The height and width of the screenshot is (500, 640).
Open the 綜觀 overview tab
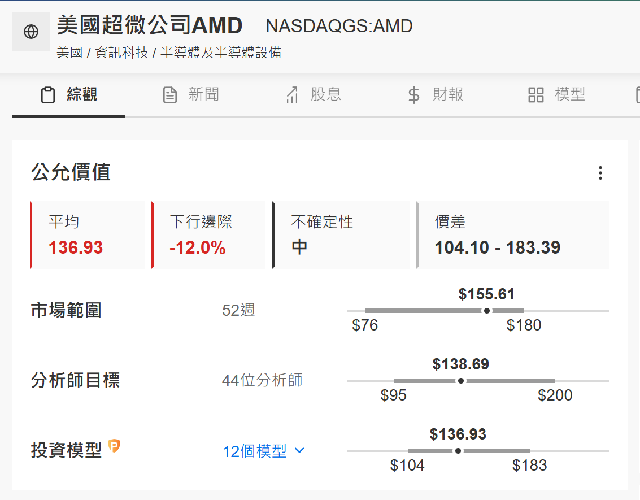68,95
